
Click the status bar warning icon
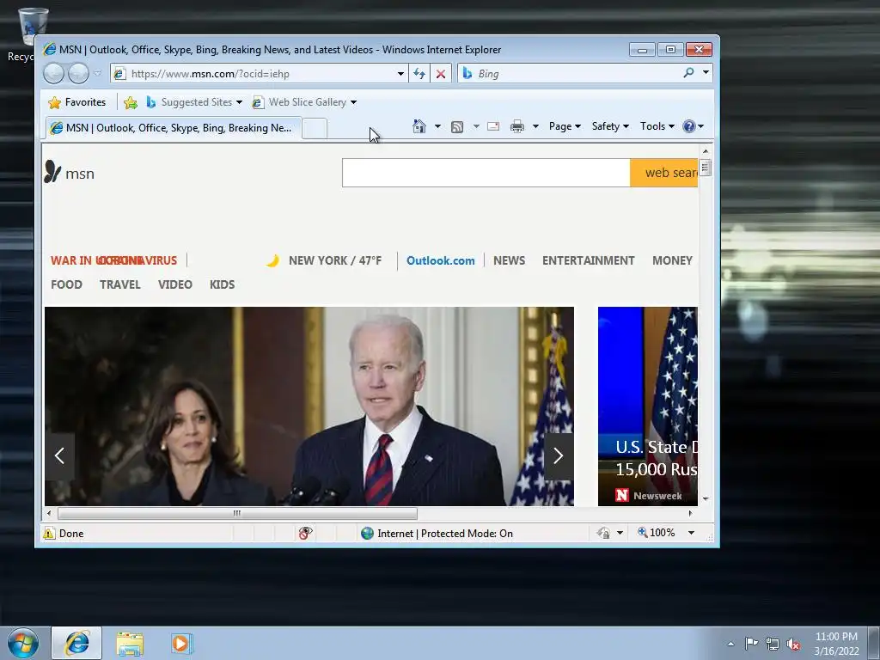click(49, 533)
